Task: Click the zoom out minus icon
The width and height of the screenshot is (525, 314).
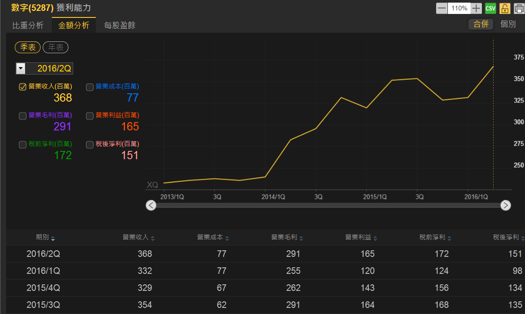Action: (x=442, y=8)
